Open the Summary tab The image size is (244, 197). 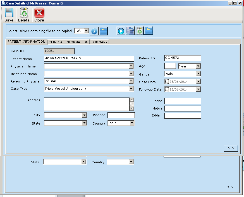pyautogui.click(x=99, y=42)
